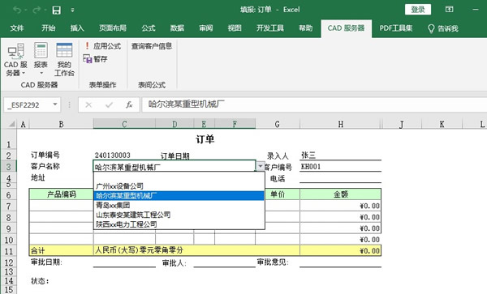Open the CAD 服务器 ribbon icon
The width and height of the screenshot is (487, 294).
pyautogui.click(x=15, y=51)
